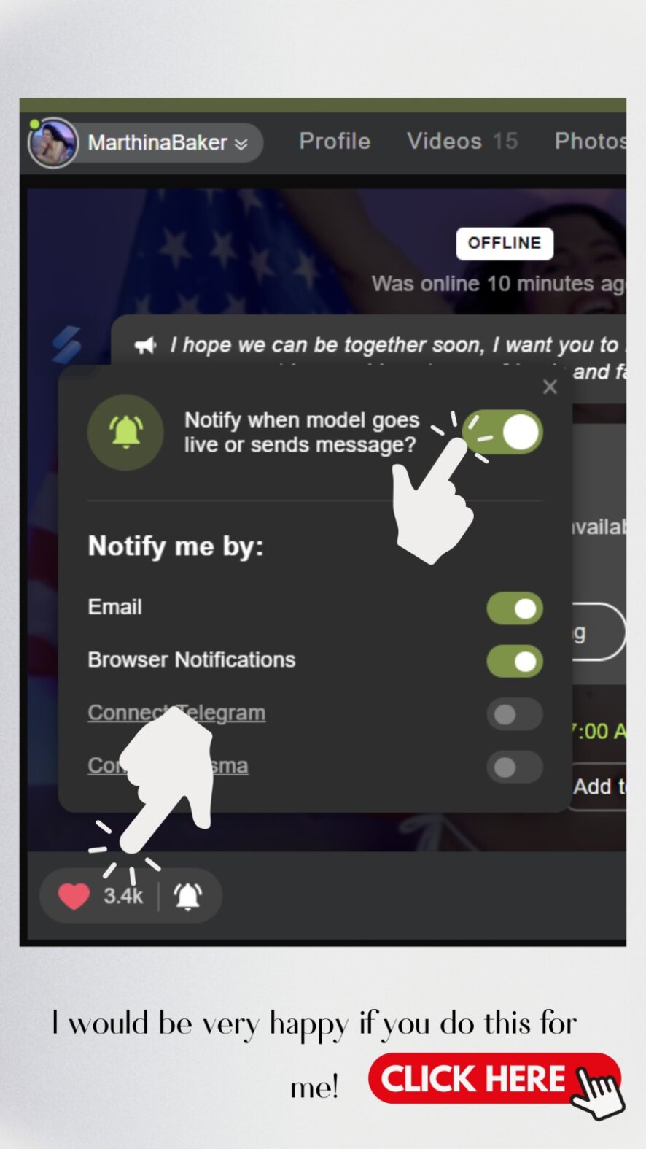Click the red CLICK HERE button

(494, 1078)
